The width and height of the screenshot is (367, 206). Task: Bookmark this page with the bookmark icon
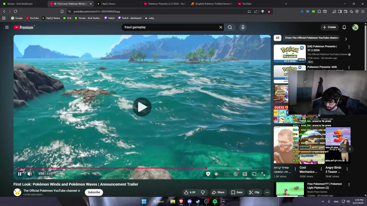[62, 11]
